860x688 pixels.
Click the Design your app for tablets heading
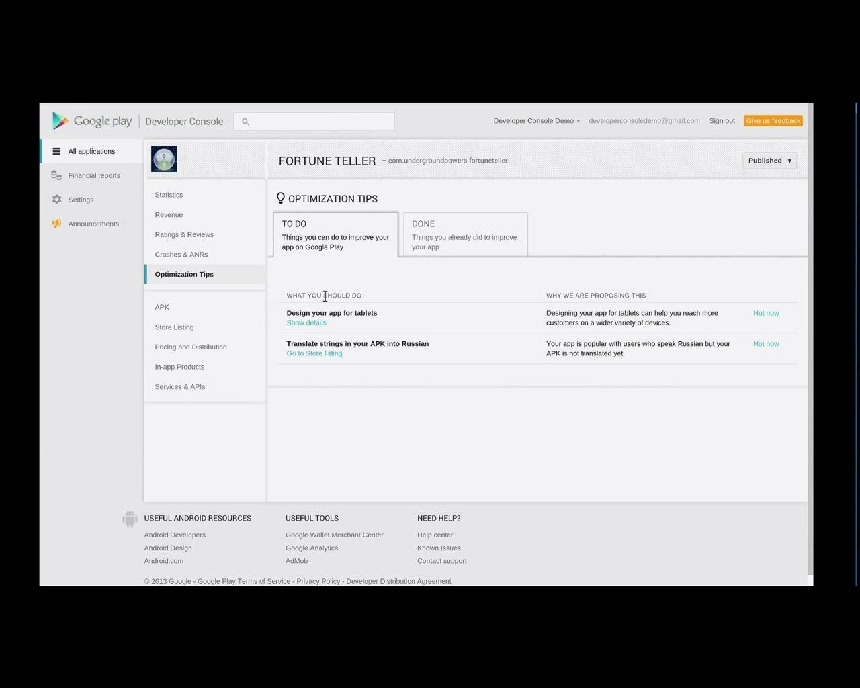(x=332, y=313)
